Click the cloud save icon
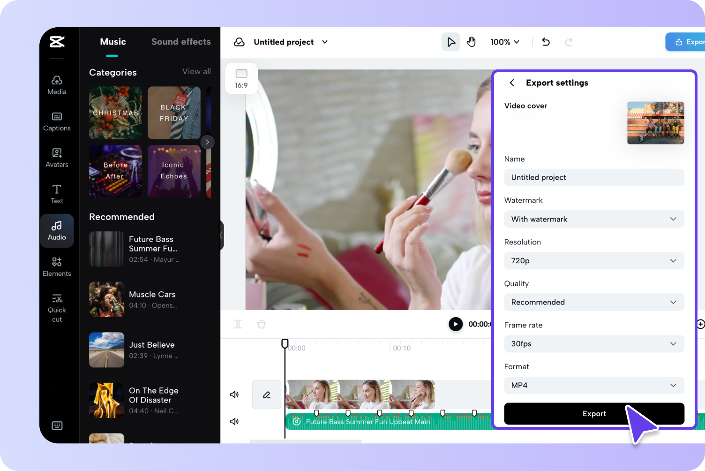705x471 pixels. pyautogui.click(x=239, y=42)
